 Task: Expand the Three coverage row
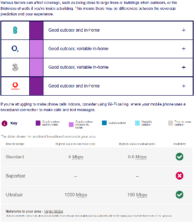(x=184, y=67)
